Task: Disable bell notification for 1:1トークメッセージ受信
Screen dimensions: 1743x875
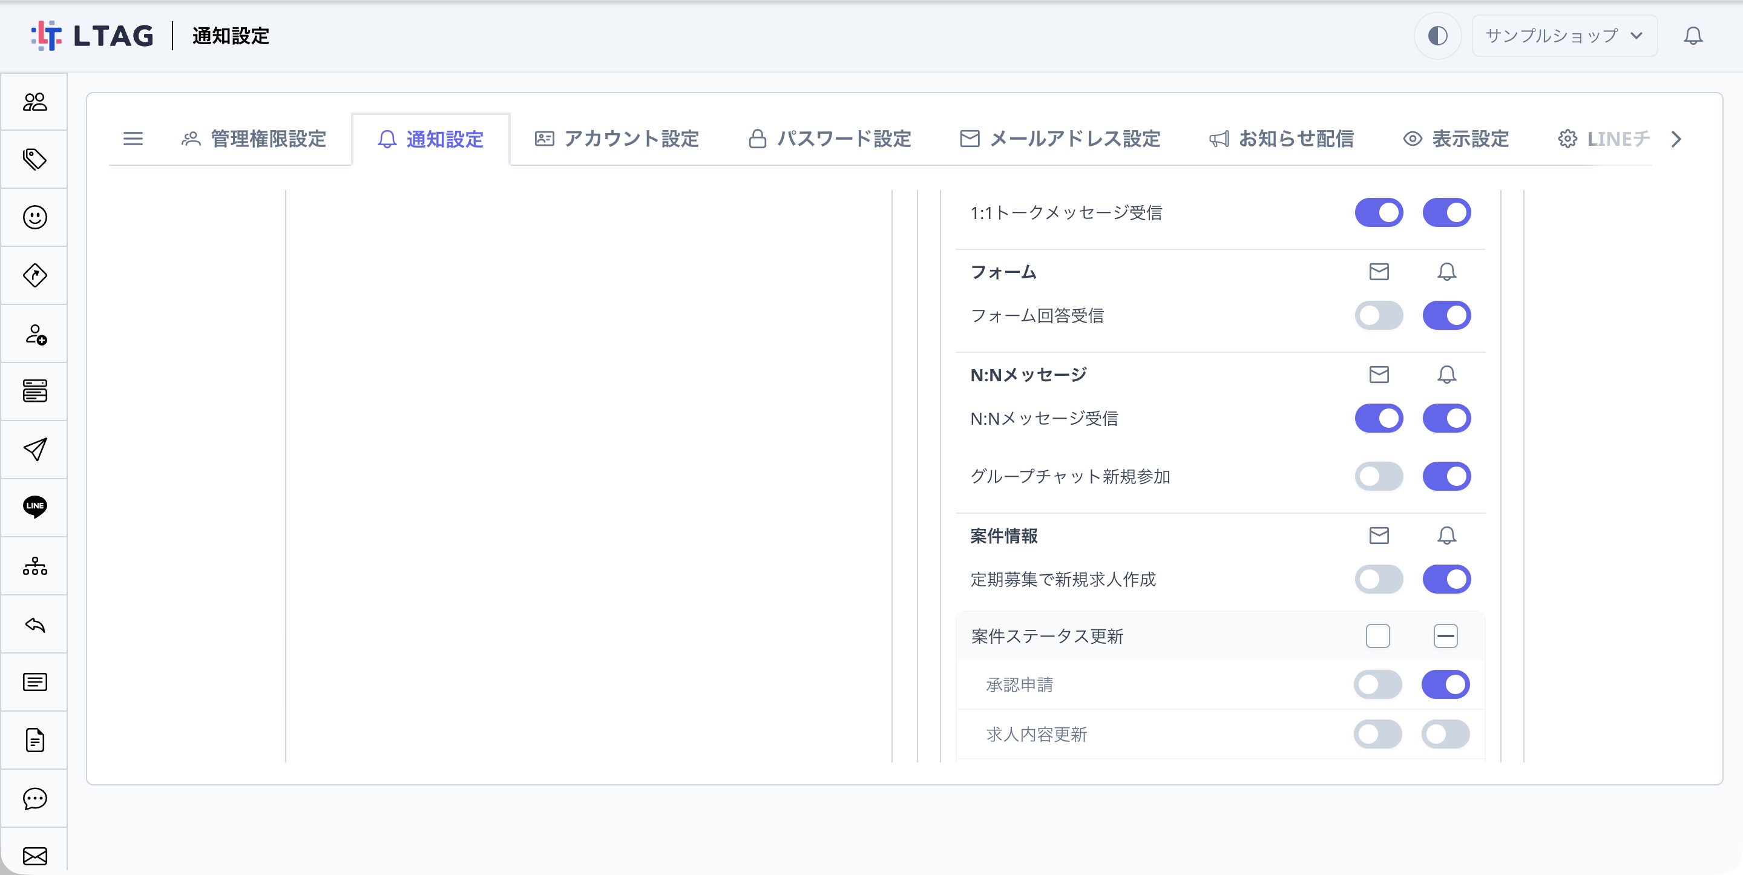Action: [x=1446, y=212]
